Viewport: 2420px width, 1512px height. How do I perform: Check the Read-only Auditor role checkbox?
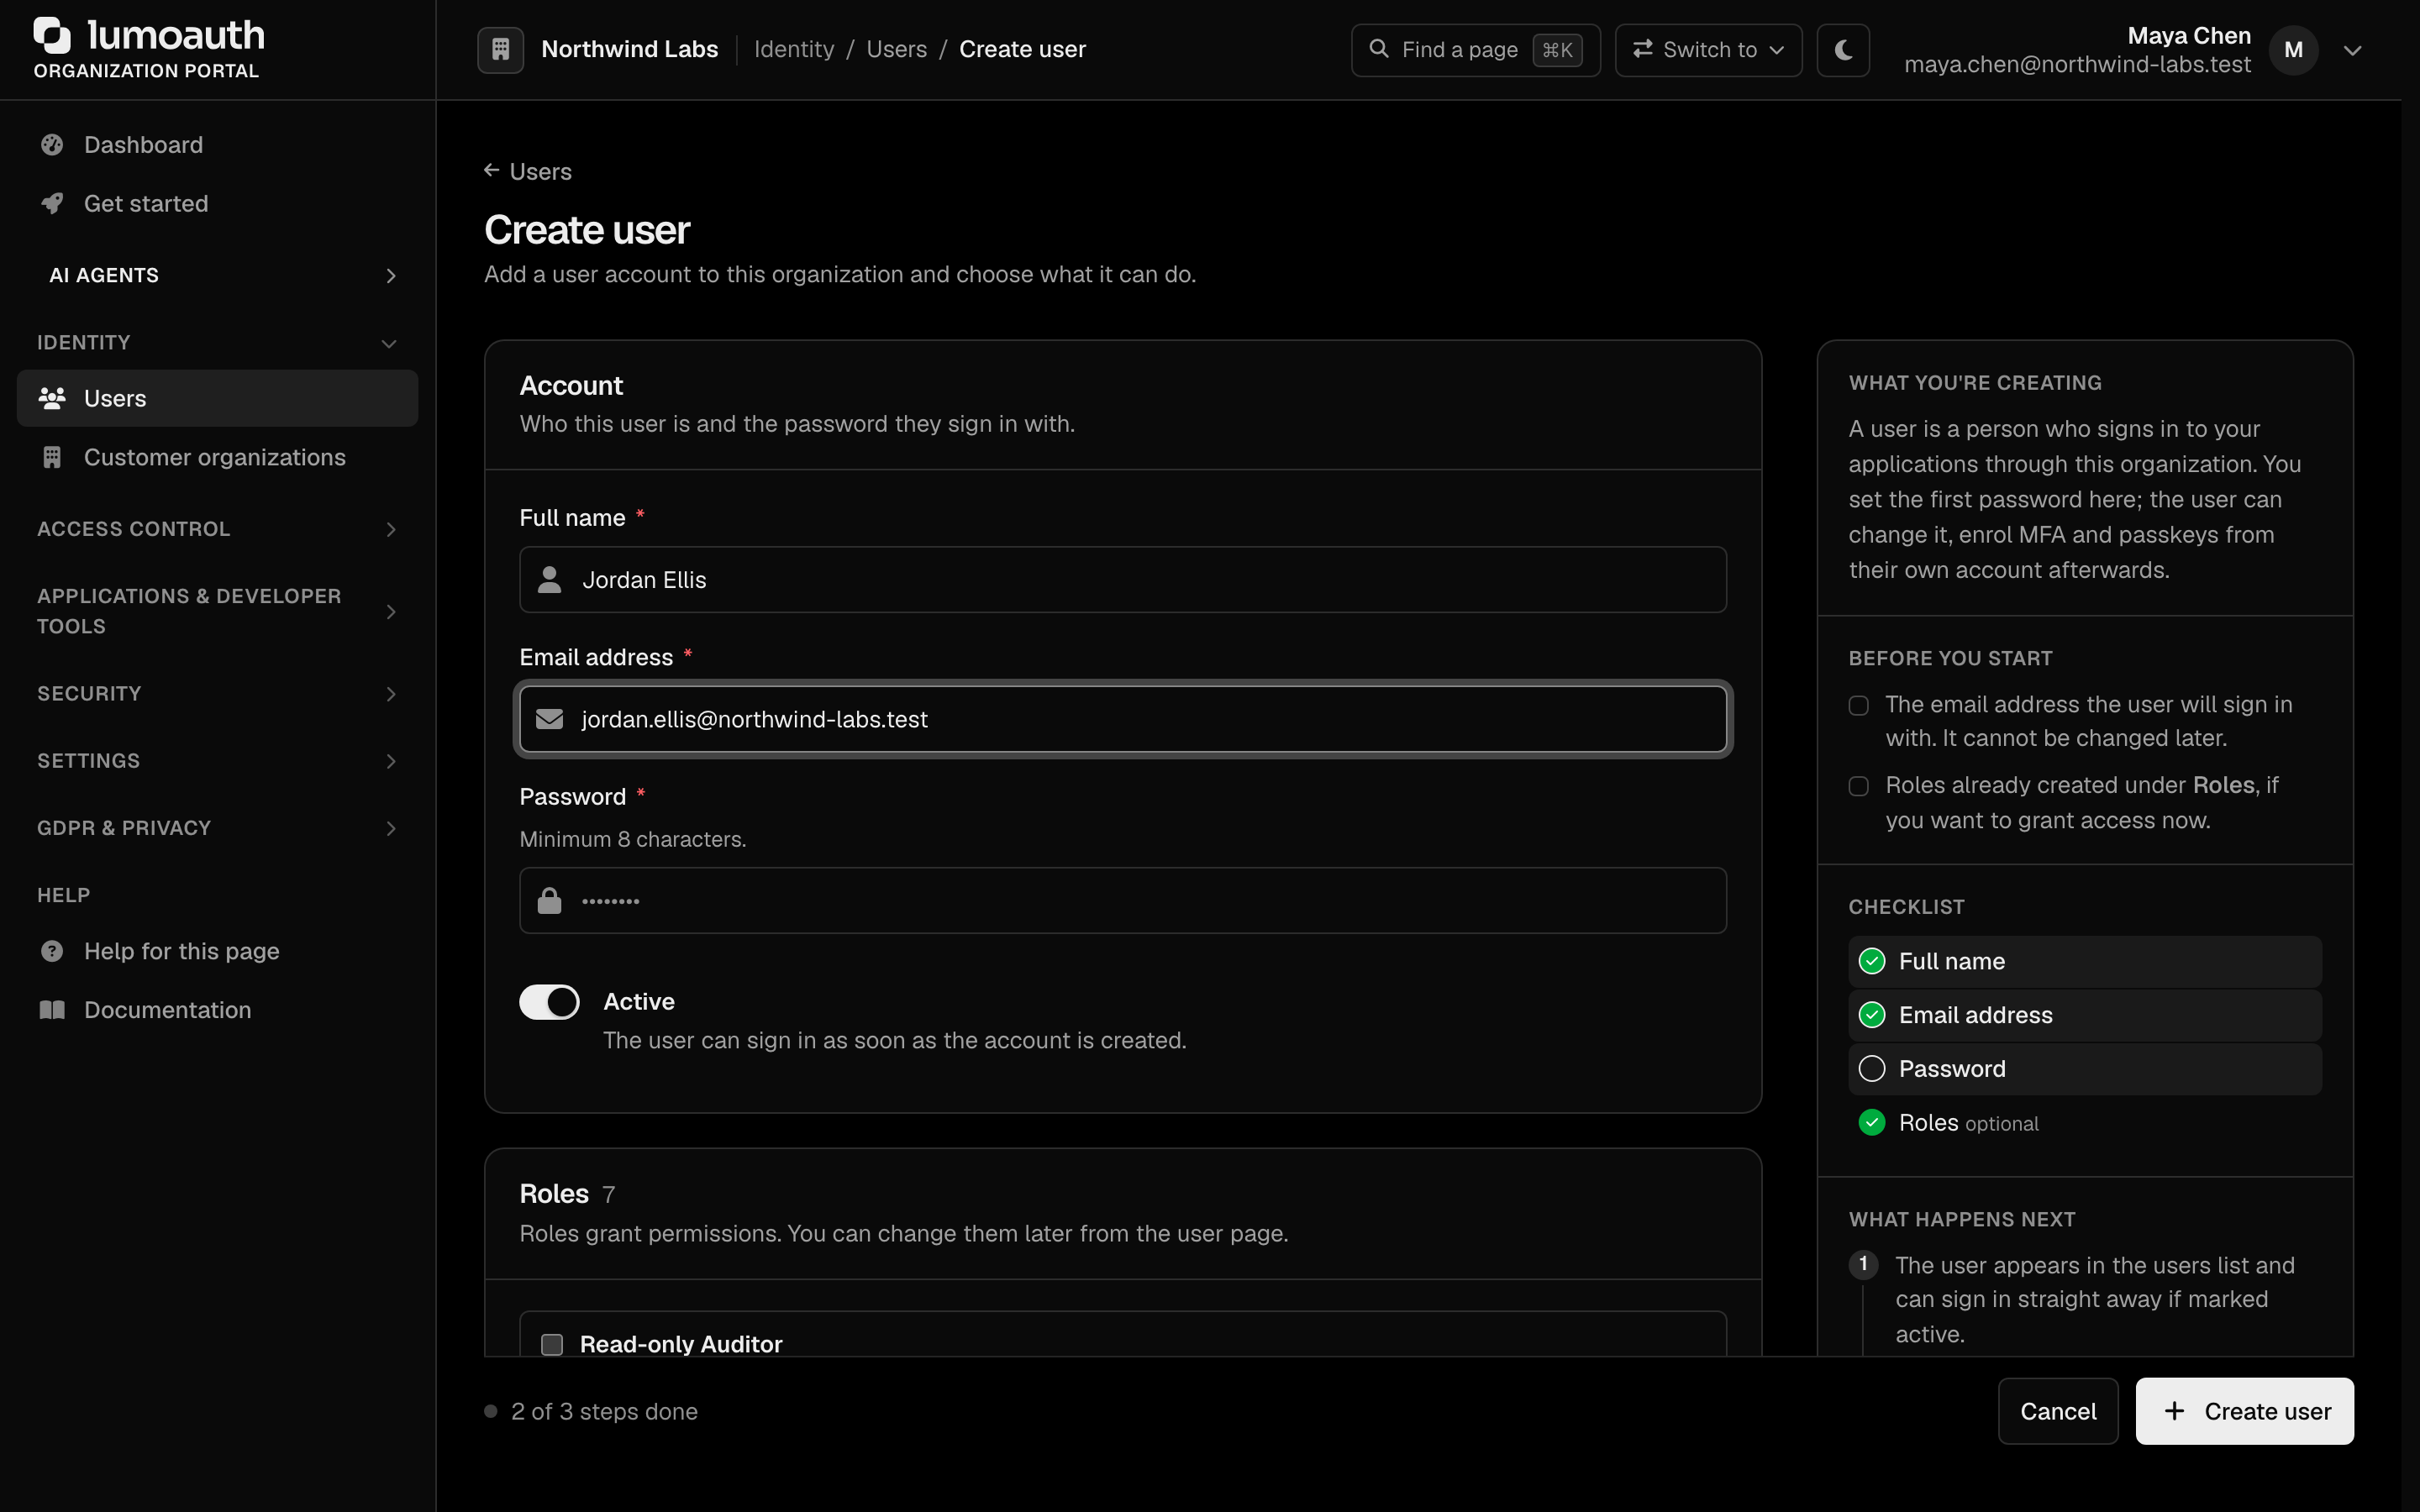pos(551,1344)
